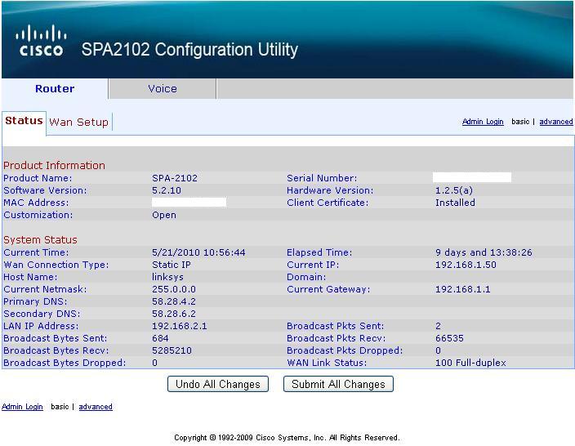Click the Current Gateway value 192.168.1.1
The height and width of the screenshot is (446, 575).
(x=462, y=289)
